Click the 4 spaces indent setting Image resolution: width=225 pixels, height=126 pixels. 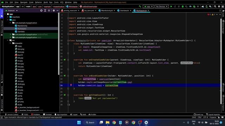213,117
